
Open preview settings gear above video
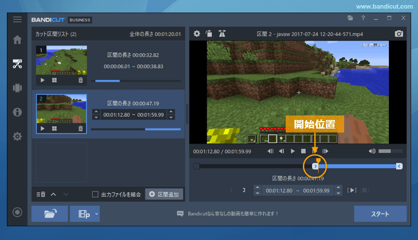coord(197,34)
